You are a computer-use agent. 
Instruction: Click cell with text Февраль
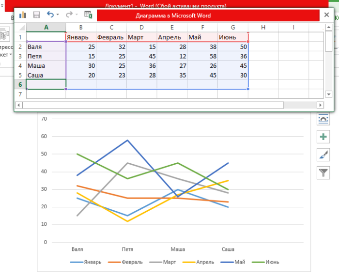[x=111, y=37]
